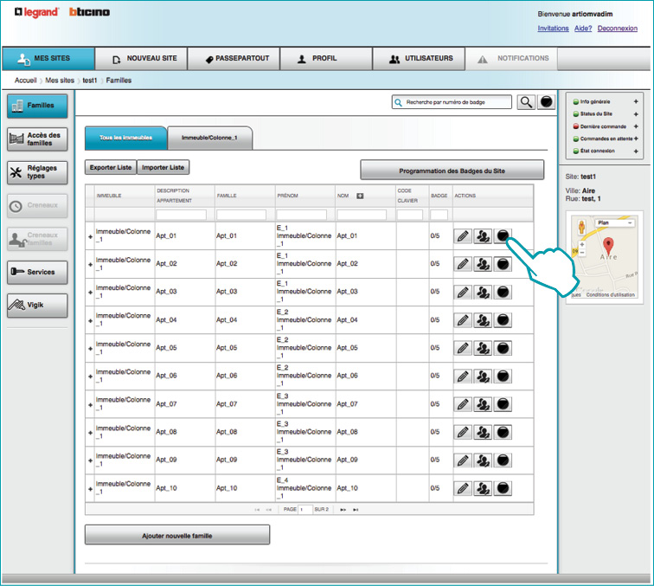Image resolution: width=654 pixels, height=586 pixels.
Task: Click the magnifier search button
Action: [526, 102]
